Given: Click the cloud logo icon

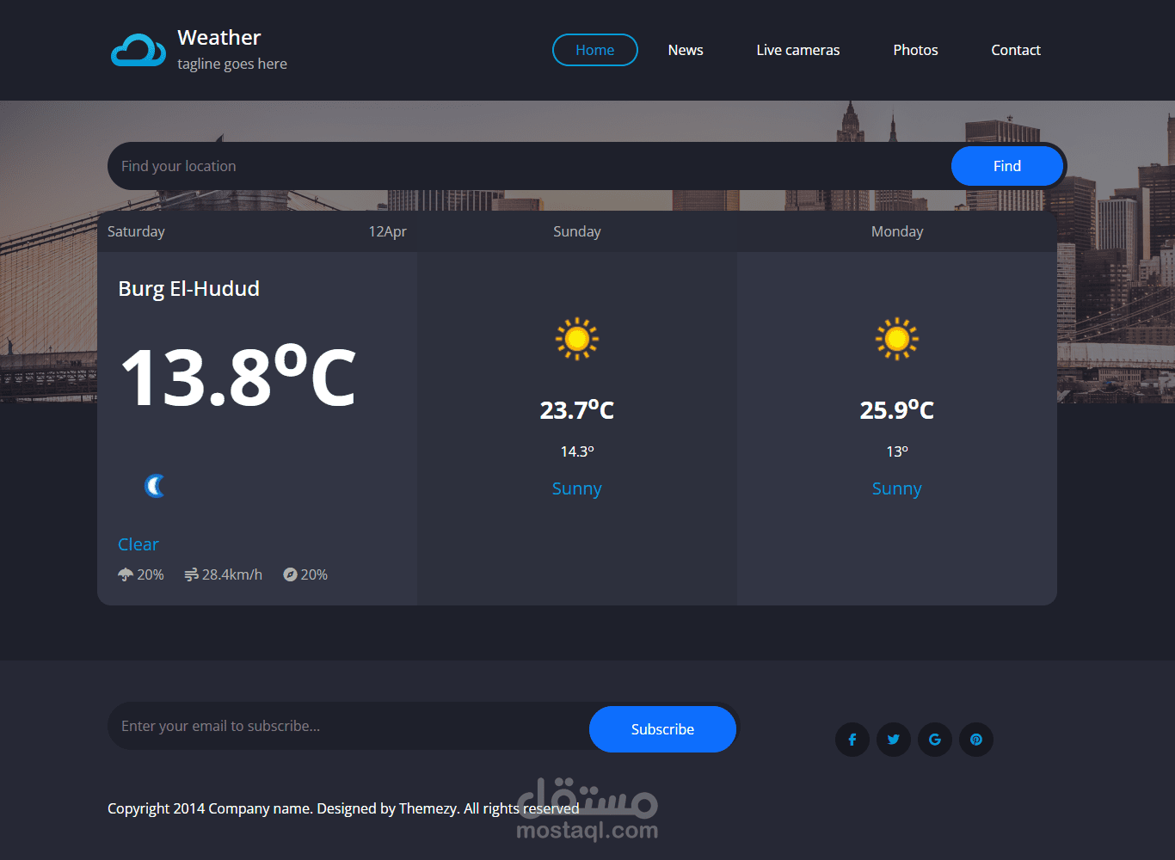Looking at the screenshot, I should point(138,51).
